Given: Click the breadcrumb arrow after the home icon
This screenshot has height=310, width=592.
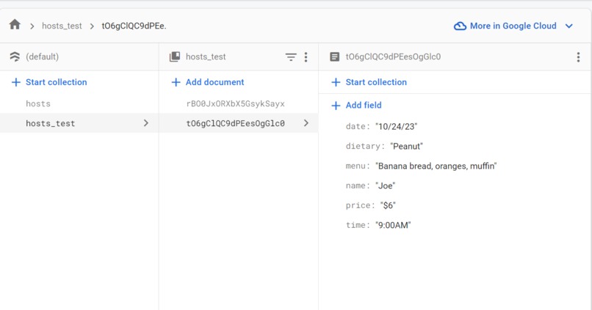Looking at the screenshot, I should 32,26.
